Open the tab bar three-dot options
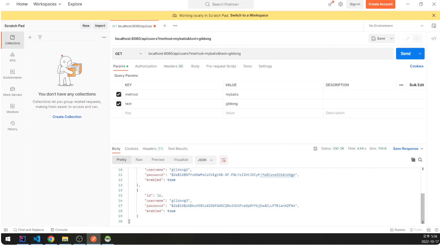 point(175,26)
